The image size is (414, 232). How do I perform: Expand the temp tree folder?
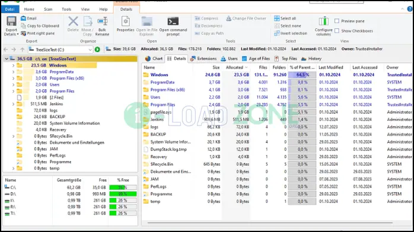coord(13,168)
